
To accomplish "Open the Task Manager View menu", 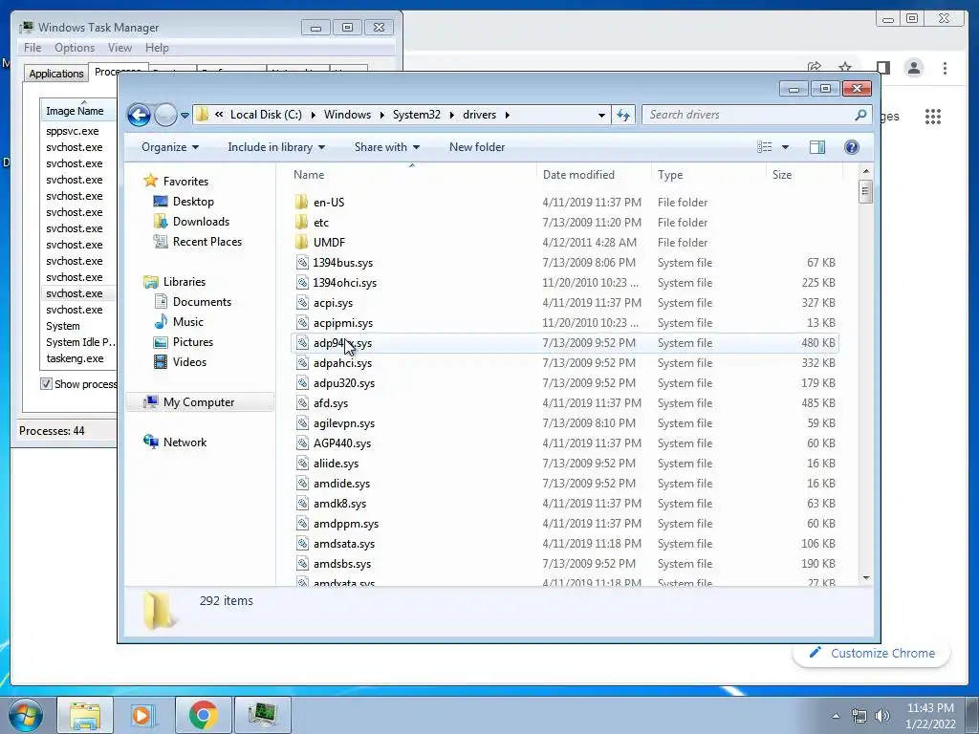I will click(x=120, y=48).
